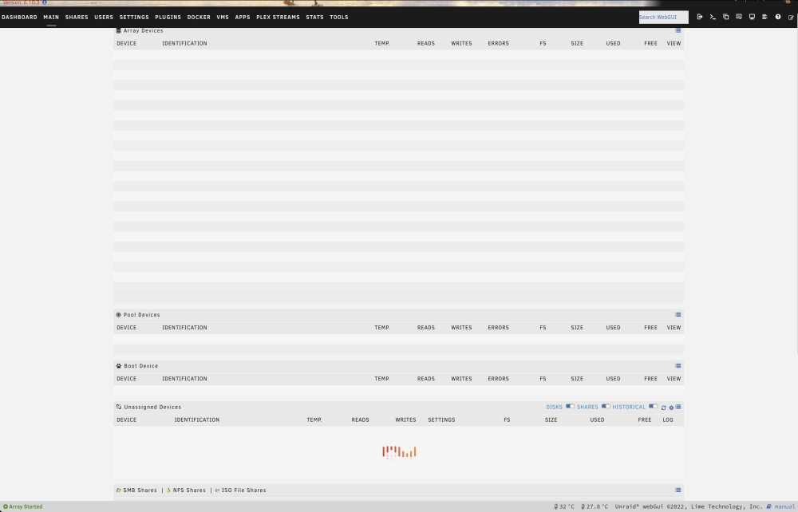This screenshot has height=512, width=798.
Task: Click the USED column header in Boot Device
Action: 613,378
